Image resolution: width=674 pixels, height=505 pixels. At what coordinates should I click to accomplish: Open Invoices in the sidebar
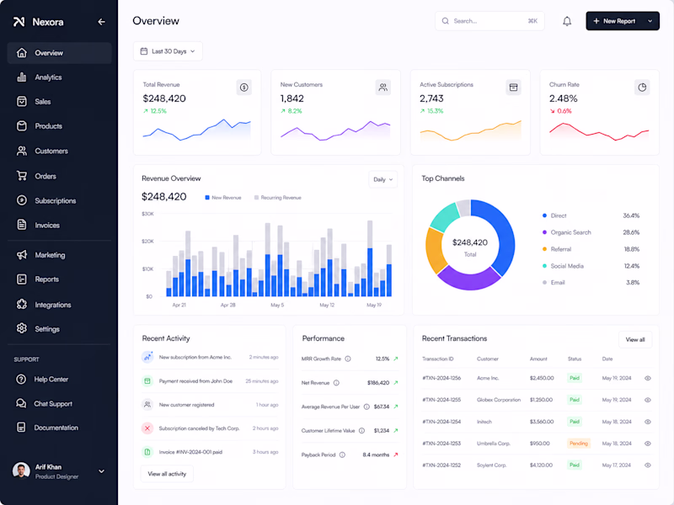click(x=59, y=225)
